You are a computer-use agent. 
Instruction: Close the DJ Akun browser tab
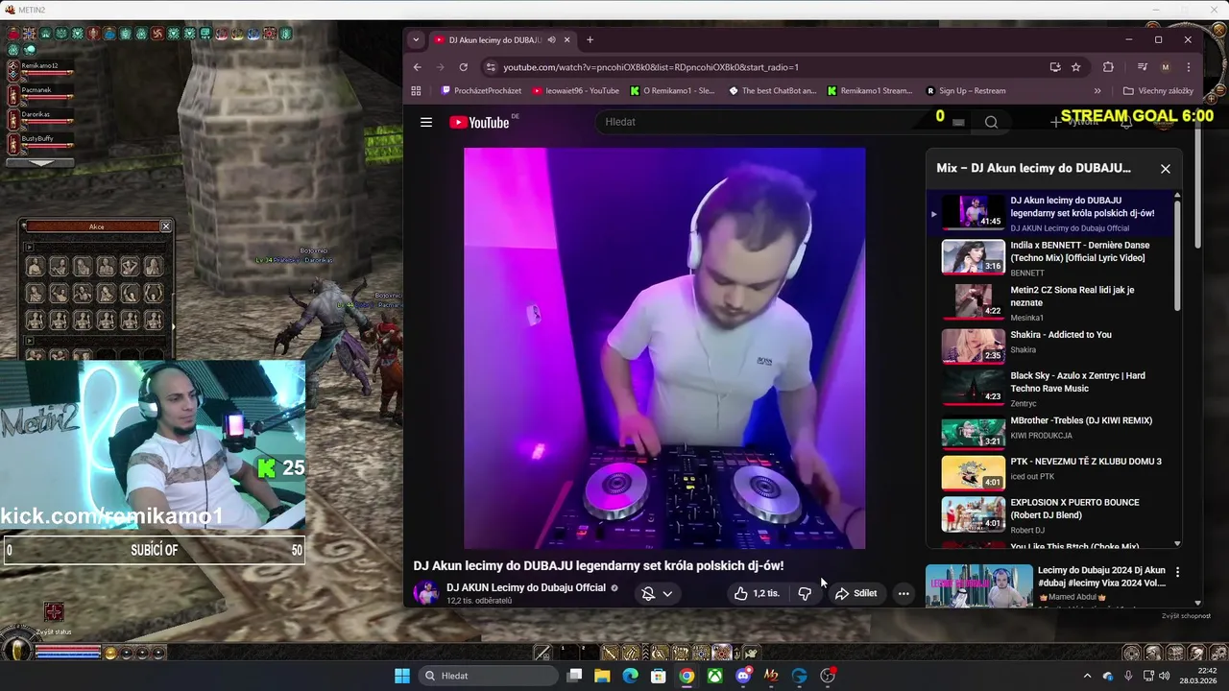(566, 40)
